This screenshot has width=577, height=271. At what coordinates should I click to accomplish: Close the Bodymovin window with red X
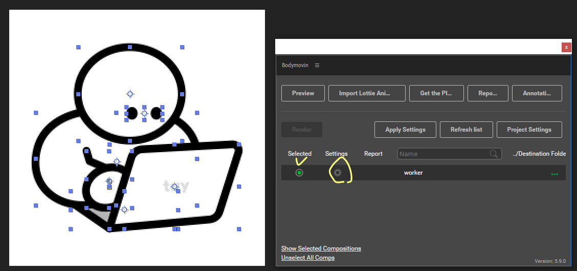566,47
